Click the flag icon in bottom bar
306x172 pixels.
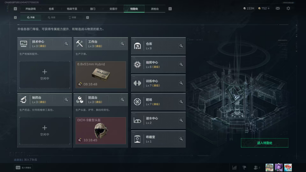click(x=244, y=167)
